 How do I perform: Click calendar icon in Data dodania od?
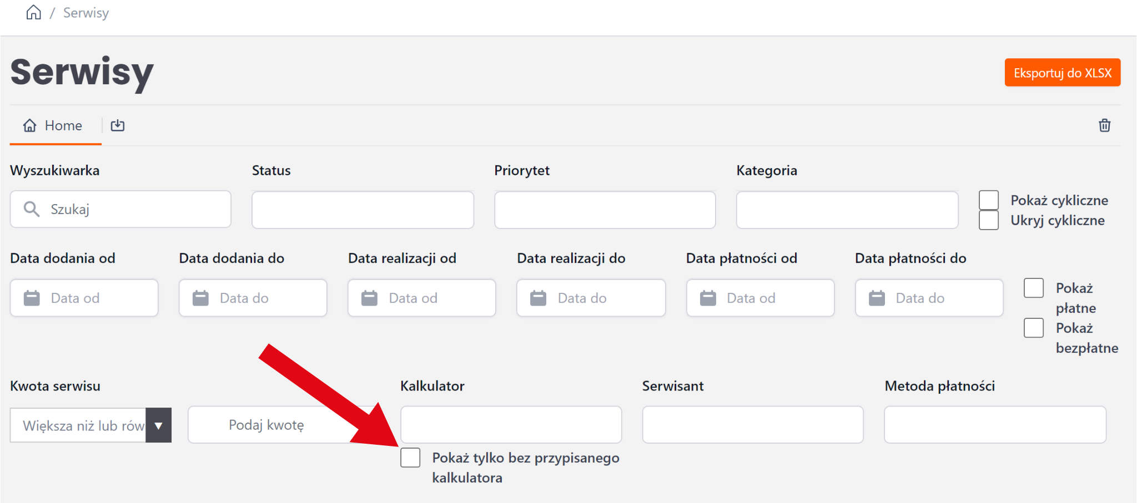(32, 298)
